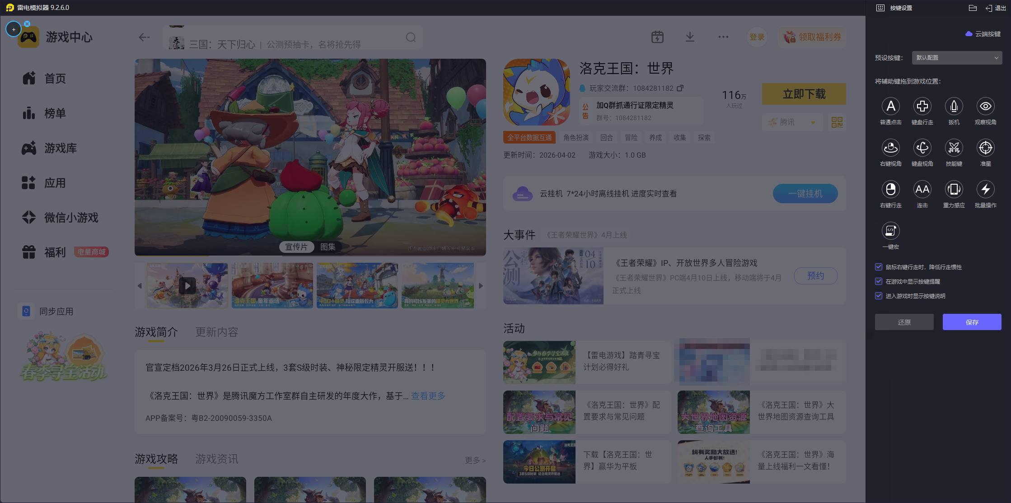Open the 预设按键 默认配置 dropdown
The height and width of the screenshot is (503, 1011).
(x=956, y=58)
